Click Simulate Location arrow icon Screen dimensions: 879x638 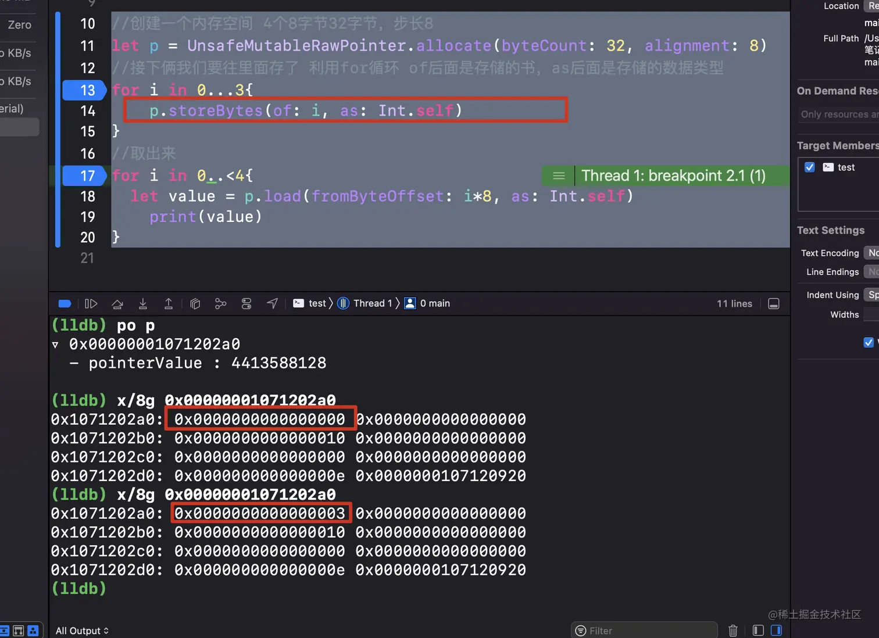coord(272,303)
